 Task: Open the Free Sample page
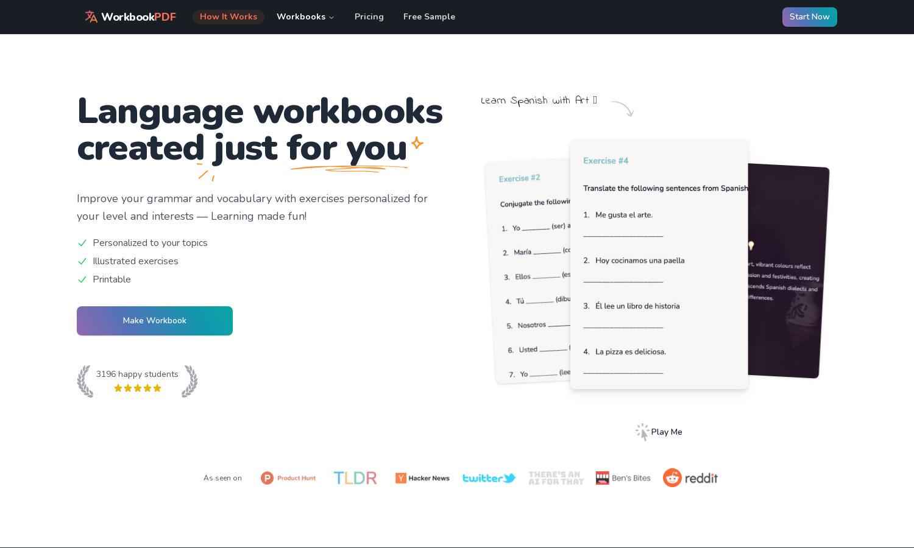(x=429, y=17)
